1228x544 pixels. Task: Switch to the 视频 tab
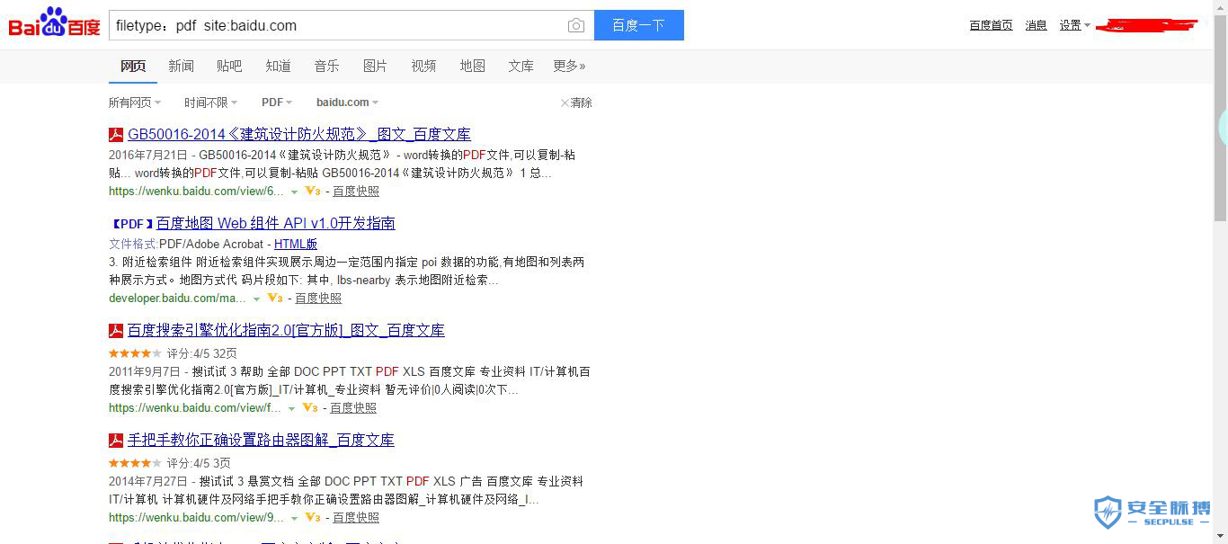(423, 66)
